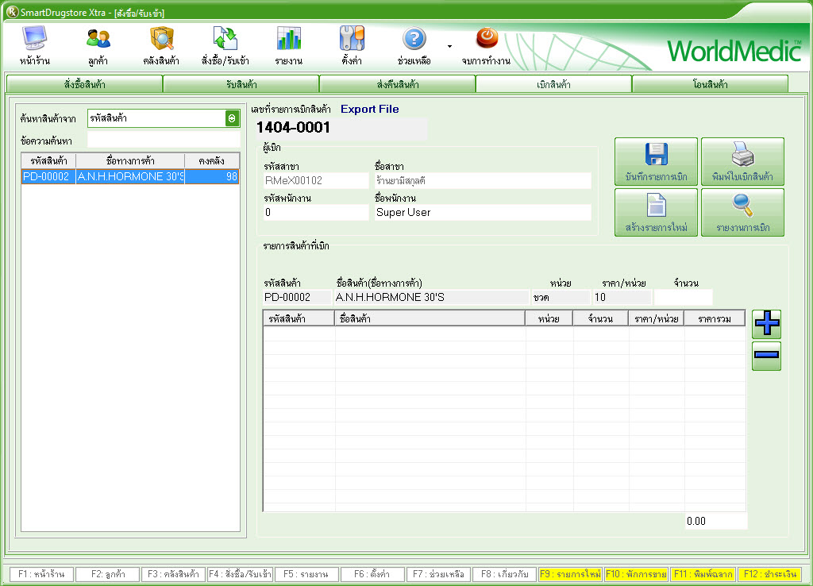This screenshot has height=586, width=813.
Task: Open the small arrow beside ช่วยเหลือ
Action: point(449,46)
